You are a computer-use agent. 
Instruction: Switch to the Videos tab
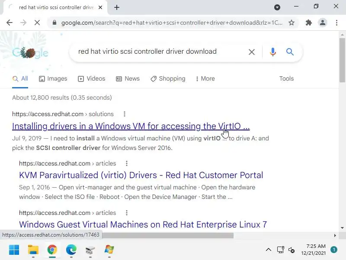pos(92,79)
